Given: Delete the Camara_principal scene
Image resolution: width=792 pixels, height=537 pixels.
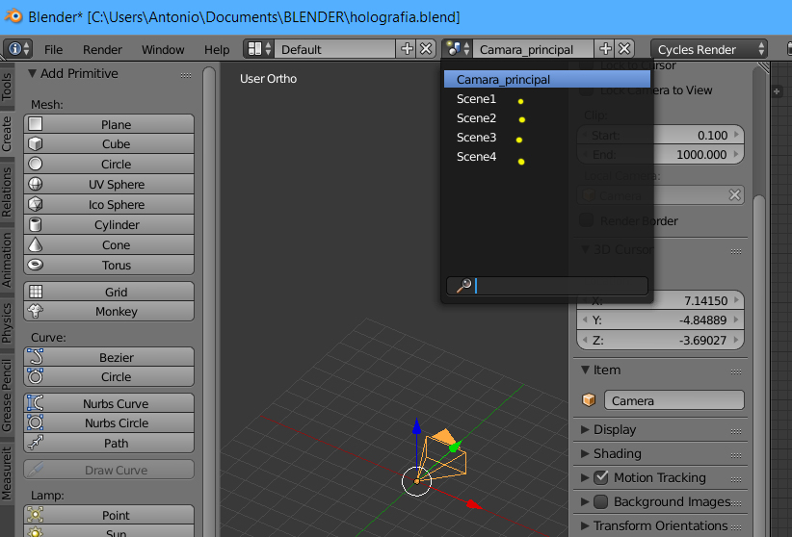Looking at the screenshot, I should pyautogui.click(x=624, y=49).
